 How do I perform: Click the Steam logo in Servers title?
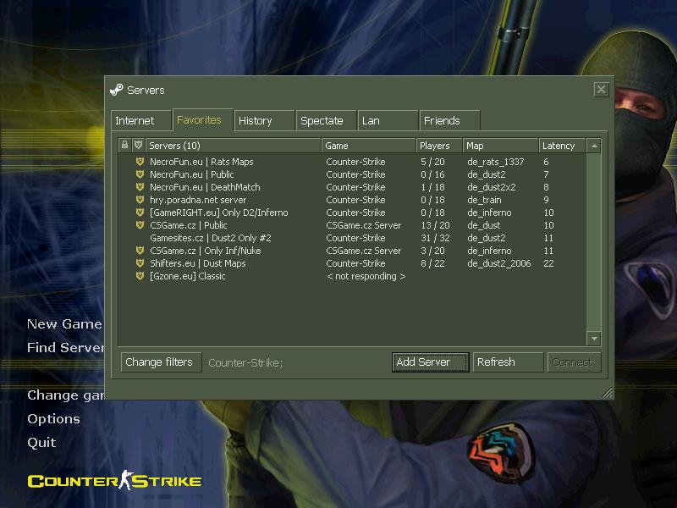117,90
